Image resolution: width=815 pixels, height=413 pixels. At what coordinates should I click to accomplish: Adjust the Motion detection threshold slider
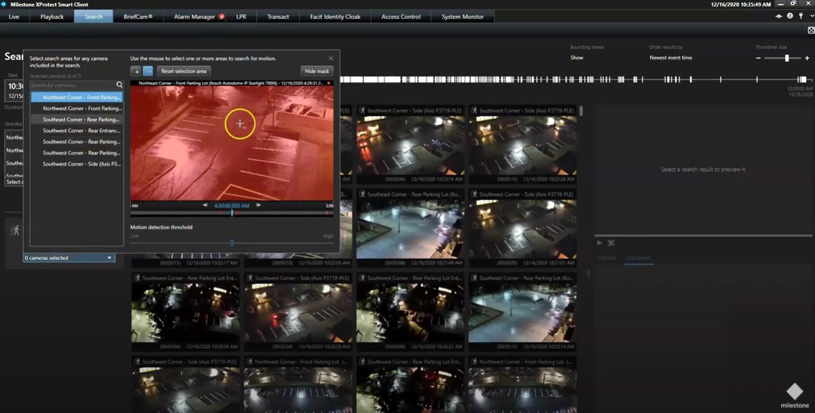(x=232, y=243)
